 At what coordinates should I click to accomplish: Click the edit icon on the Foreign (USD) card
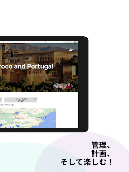coord(35,99)
